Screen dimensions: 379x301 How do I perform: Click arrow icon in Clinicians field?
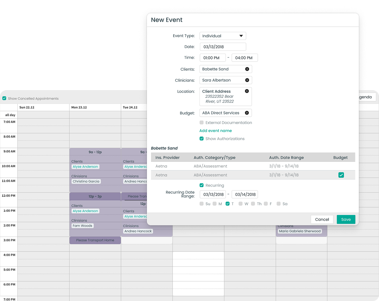tap(247, 80)
